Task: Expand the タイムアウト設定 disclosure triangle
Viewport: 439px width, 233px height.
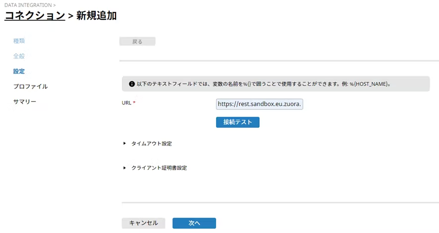Action: 125,143
